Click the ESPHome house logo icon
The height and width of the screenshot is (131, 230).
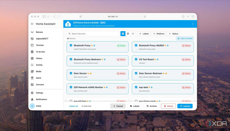click(68, 24)
